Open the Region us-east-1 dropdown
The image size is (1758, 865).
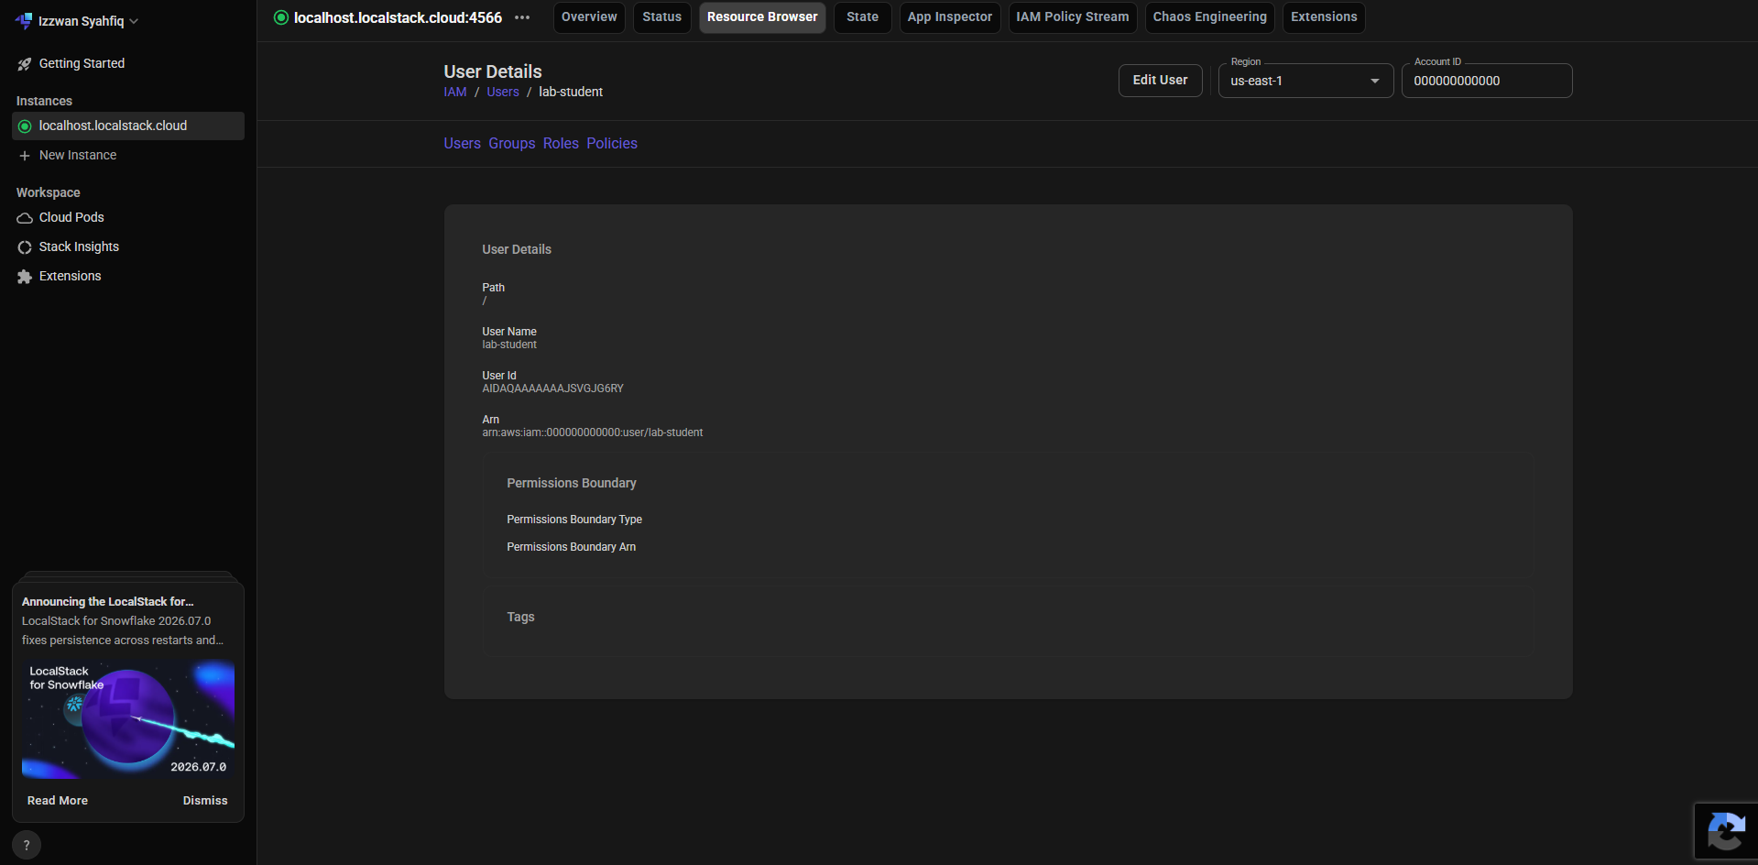tap(1305, 81)
